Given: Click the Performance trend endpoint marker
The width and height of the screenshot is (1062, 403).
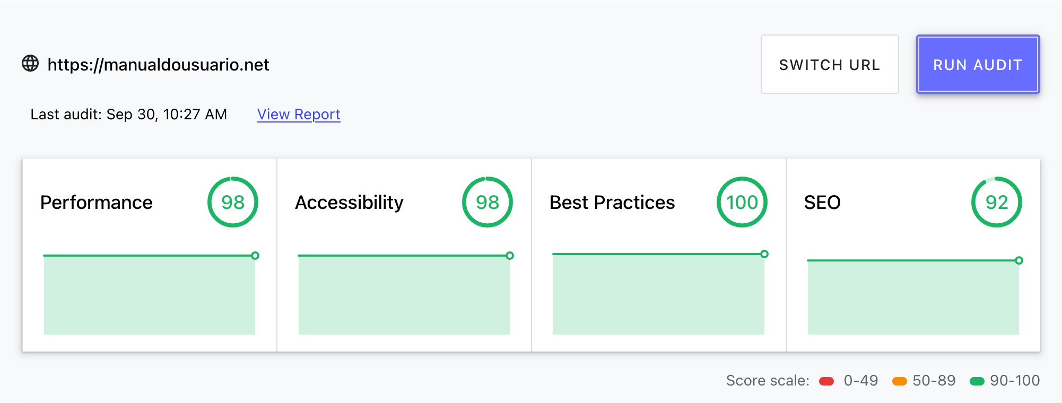Looking at the screenshot, I should [x=255, y=256].
